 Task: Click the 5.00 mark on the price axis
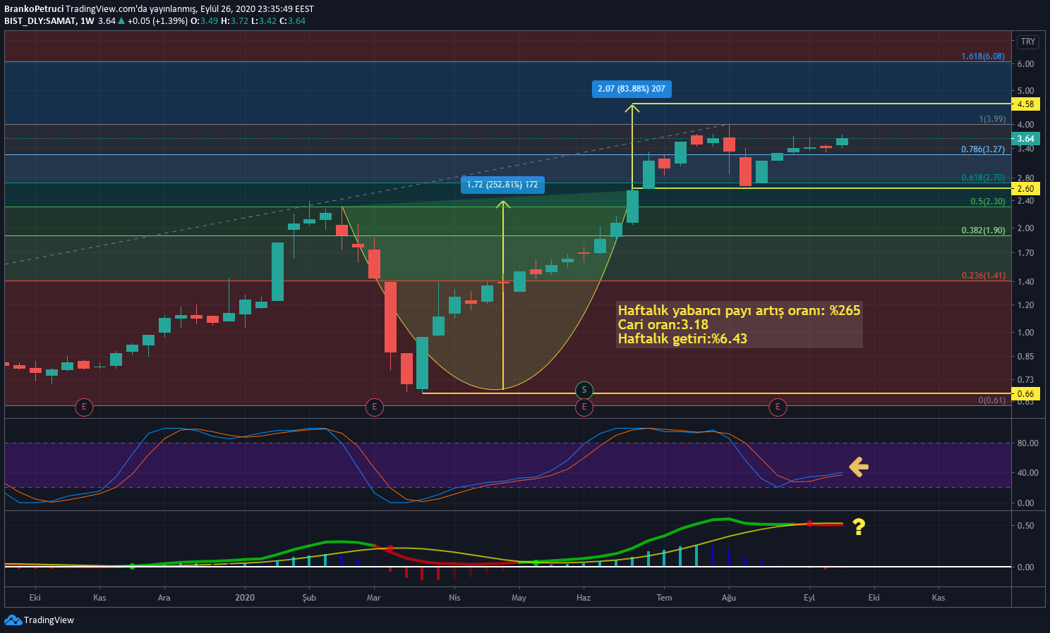coord(1025,91)
